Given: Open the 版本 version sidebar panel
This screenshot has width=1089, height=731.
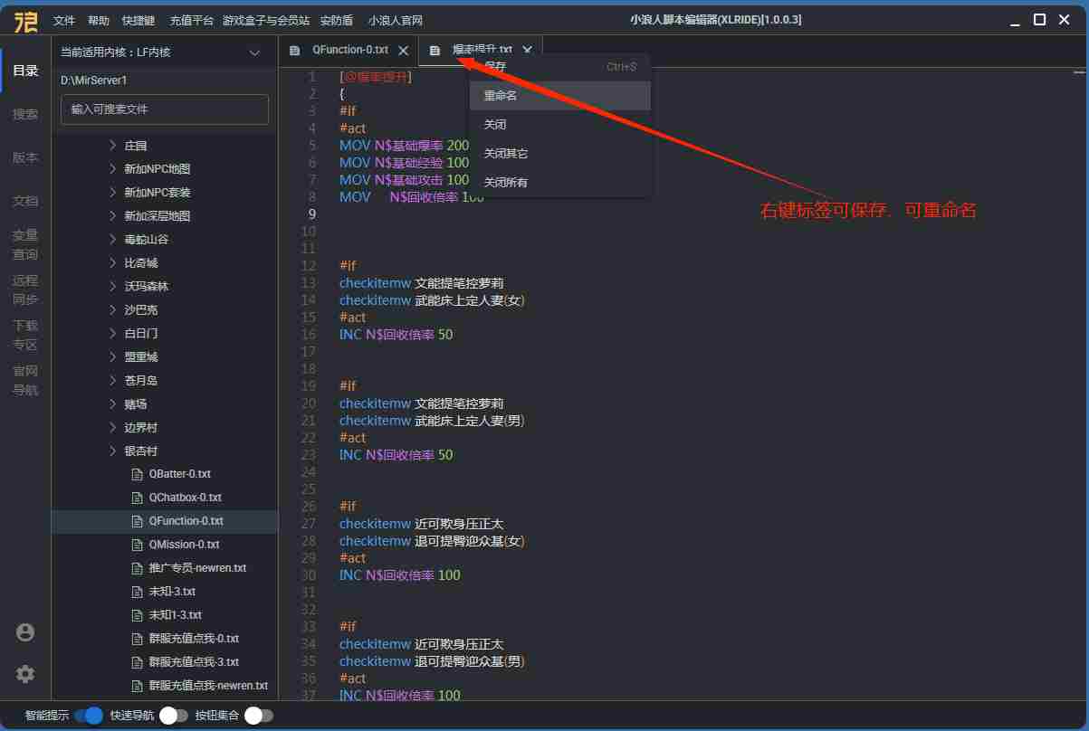Looking at the screenshot, I should [25, 157].
